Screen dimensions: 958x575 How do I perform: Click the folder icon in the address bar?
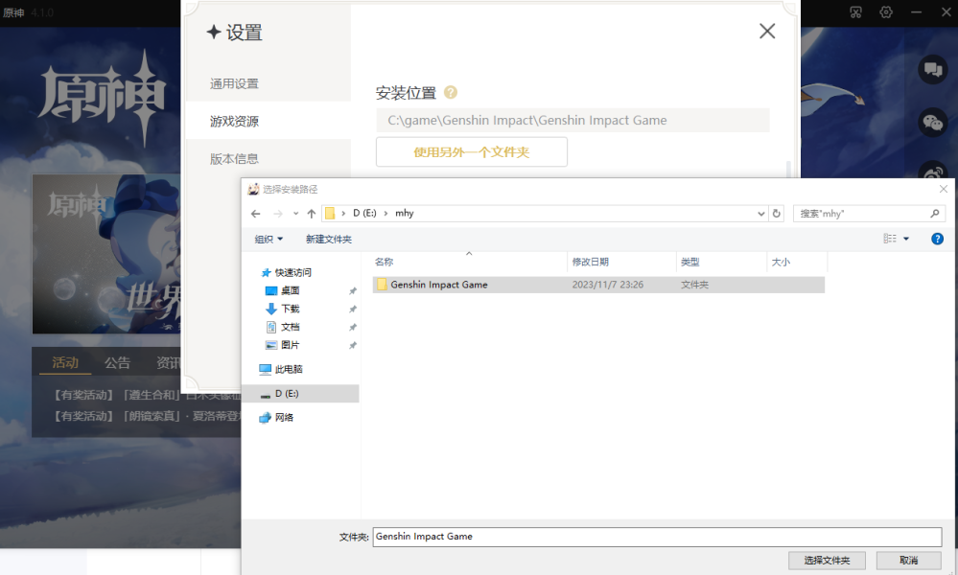[330, 213]
